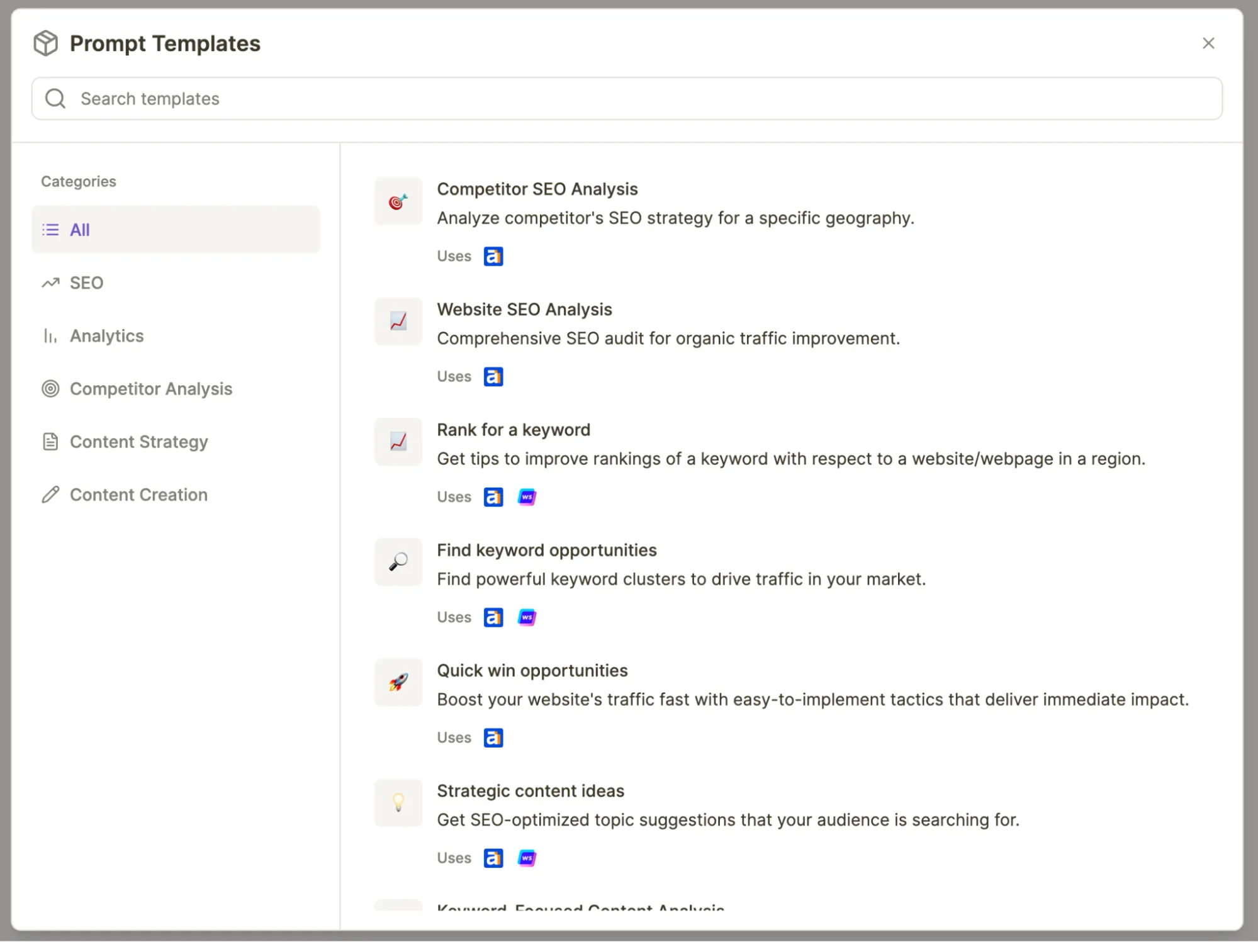This screenshot has height=942, width=1258.
Task: Click the lightbulb icon for Strategic content ideas
Action: click(398, 802)
